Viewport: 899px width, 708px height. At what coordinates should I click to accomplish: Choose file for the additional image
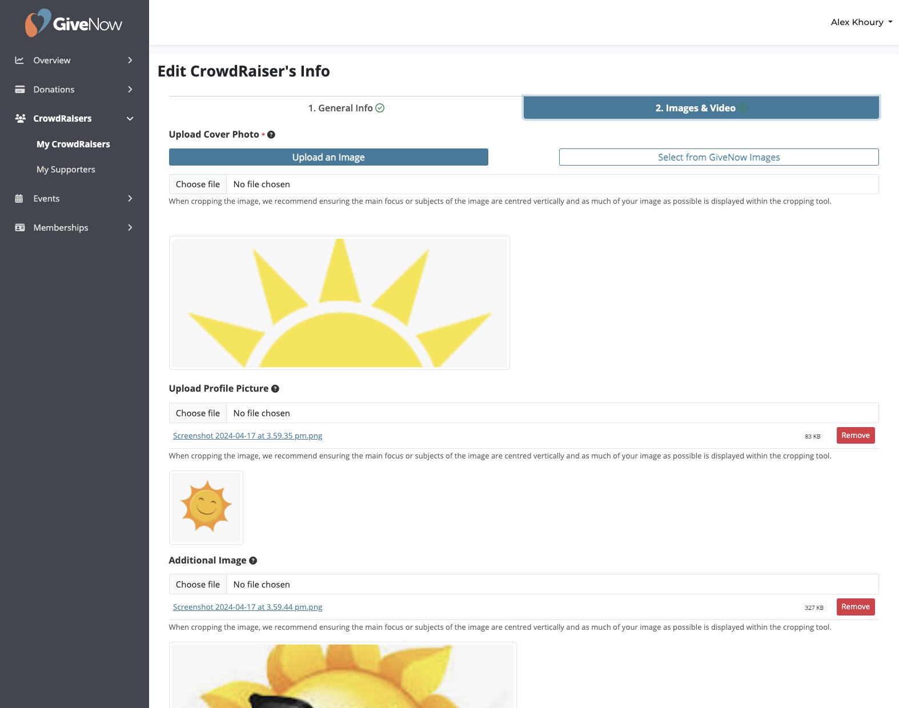[x=198, y=585]
